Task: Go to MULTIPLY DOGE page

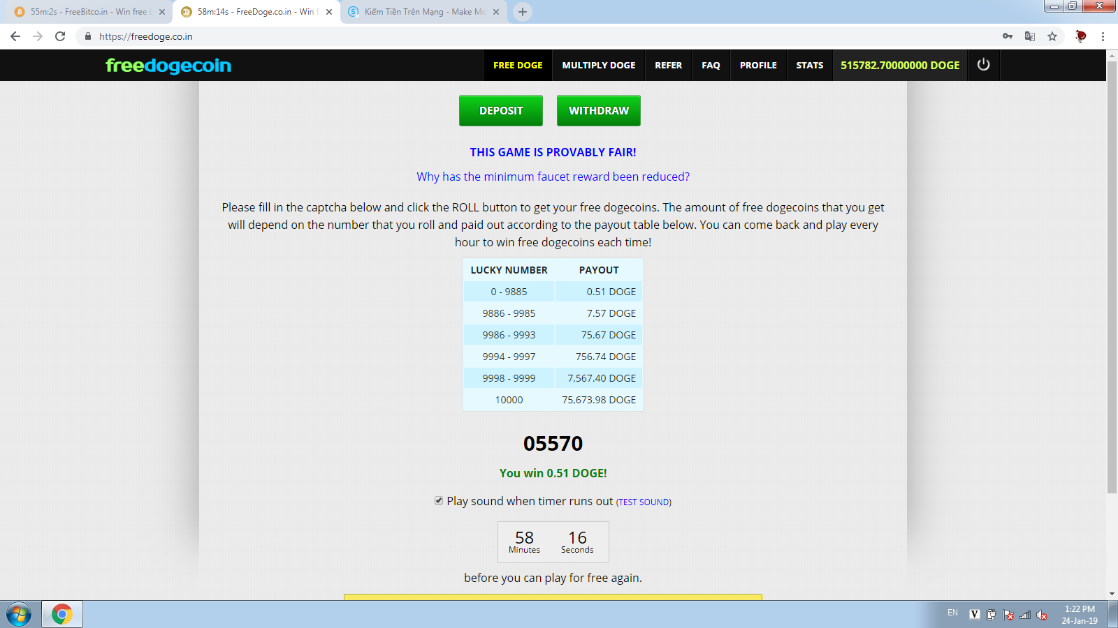Action: click(599, 65)
